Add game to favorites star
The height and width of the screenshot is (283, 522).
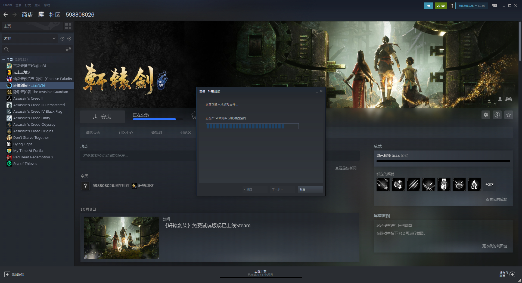pyautogui.click(x=509, y=115)
